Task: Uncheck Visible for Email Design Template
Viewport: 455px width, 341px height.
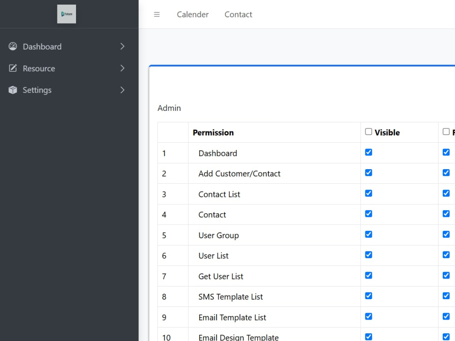Action: [x=369, y=336]
